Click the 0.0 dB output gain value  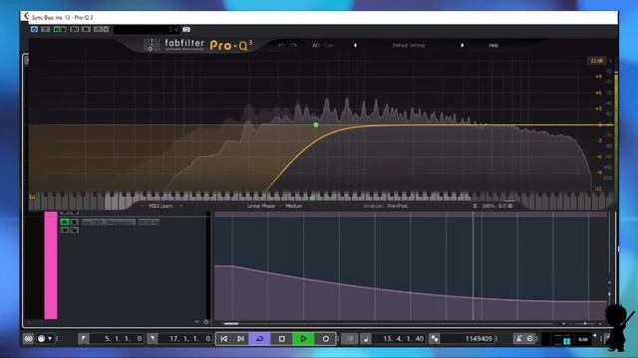click(x=505, y=206)
